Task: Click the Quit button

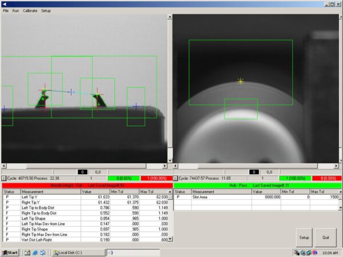Action: coord(325,238)
